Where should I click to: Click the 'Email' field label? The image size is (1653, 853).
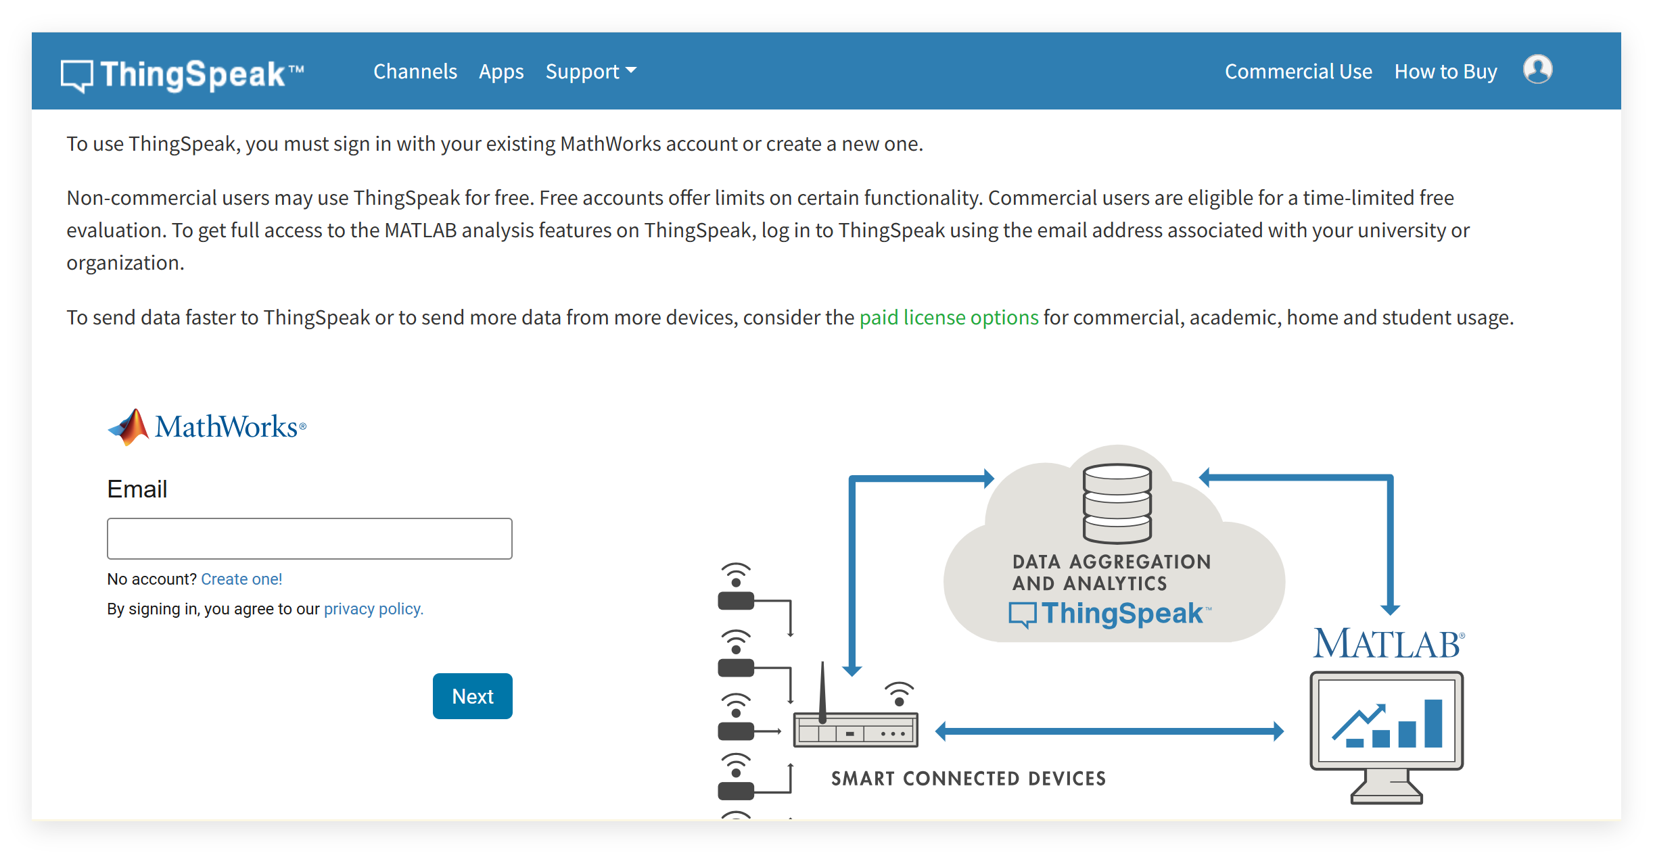(x=137, y=489)
